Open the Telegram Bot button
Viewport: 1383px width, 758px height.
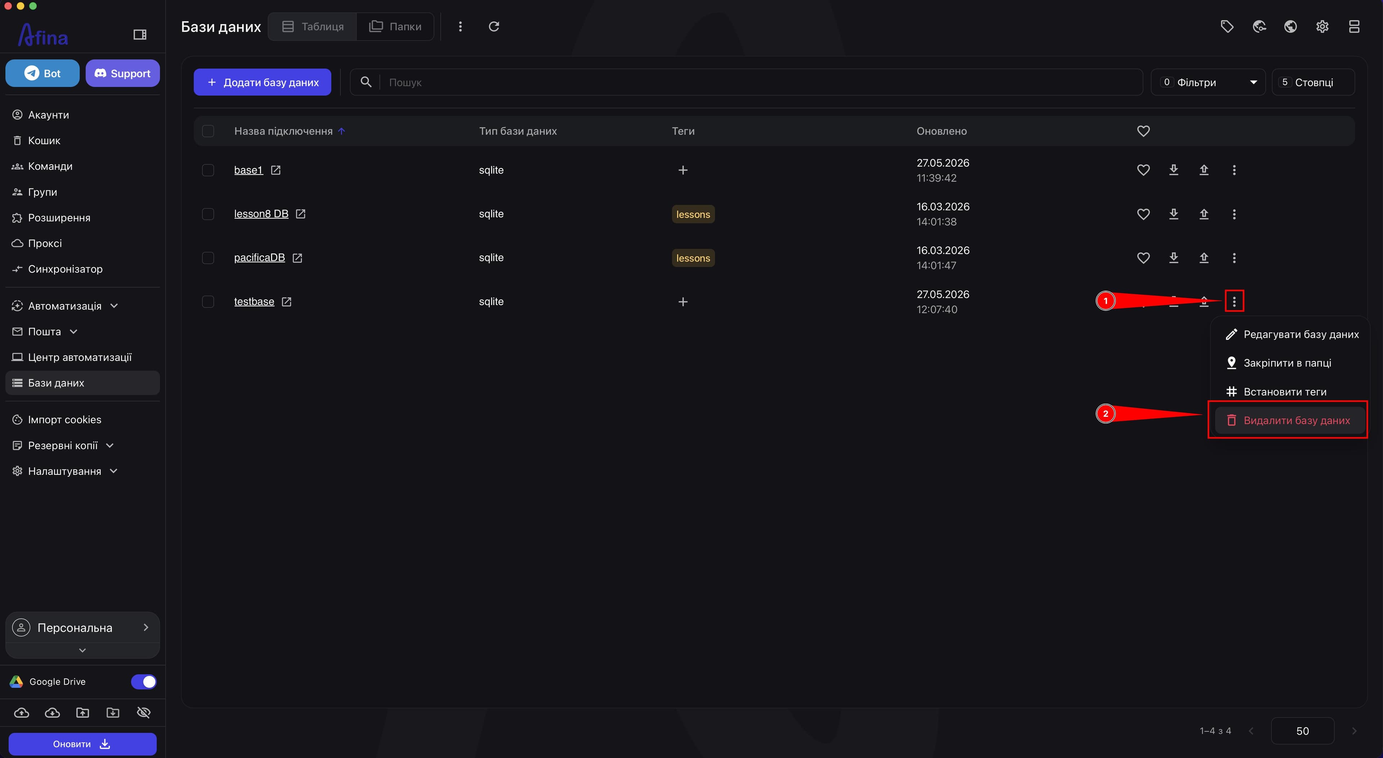(x=42, y=73)
